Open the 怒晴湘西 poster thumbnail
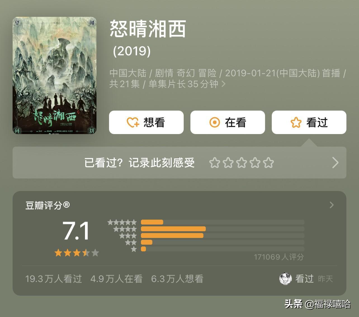 coord(55,75)
